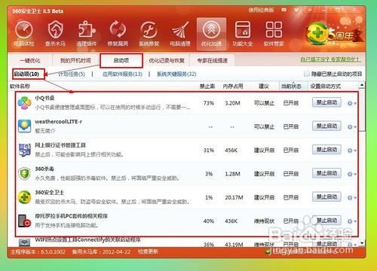
Task: Open 修复漏洞 vulnerability repair icon
Action: point(118,33)
